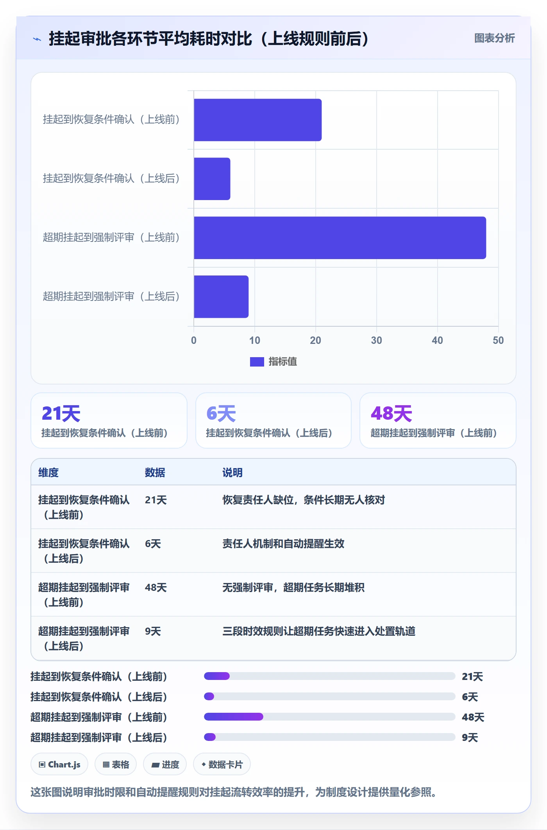Click the Chart.js tag chip
This screenshot has width=547, height=830.
(x=59, y=764)
